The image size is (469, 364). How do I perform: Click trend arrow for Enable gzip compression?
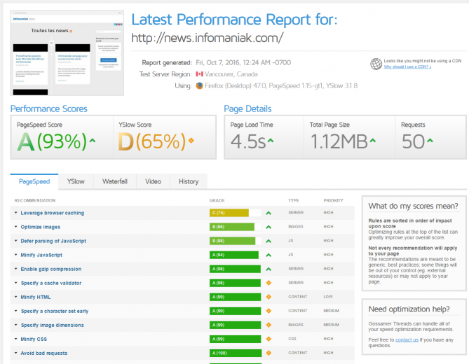[x=269, y=269]
